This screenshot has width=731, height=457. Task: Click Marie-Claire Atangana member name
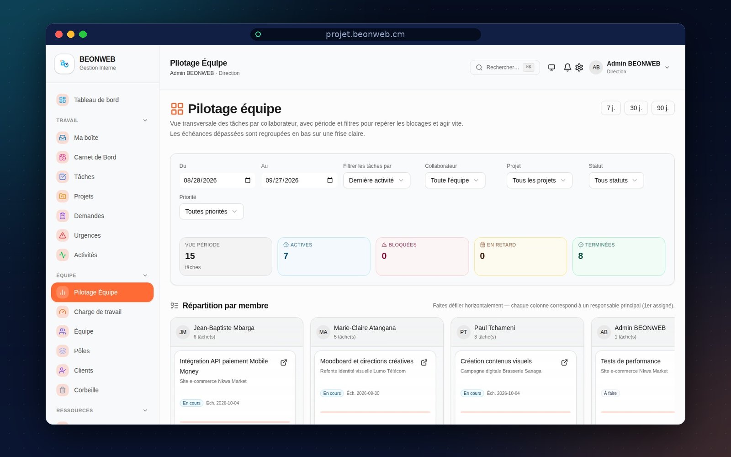click(x=365, y=328)
